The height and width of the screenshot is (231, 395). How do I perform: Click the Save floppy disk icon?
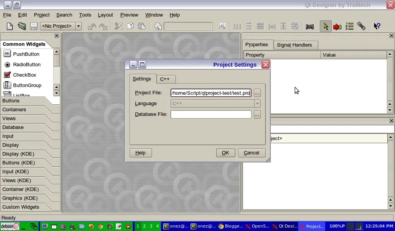[x=34, y=26]
